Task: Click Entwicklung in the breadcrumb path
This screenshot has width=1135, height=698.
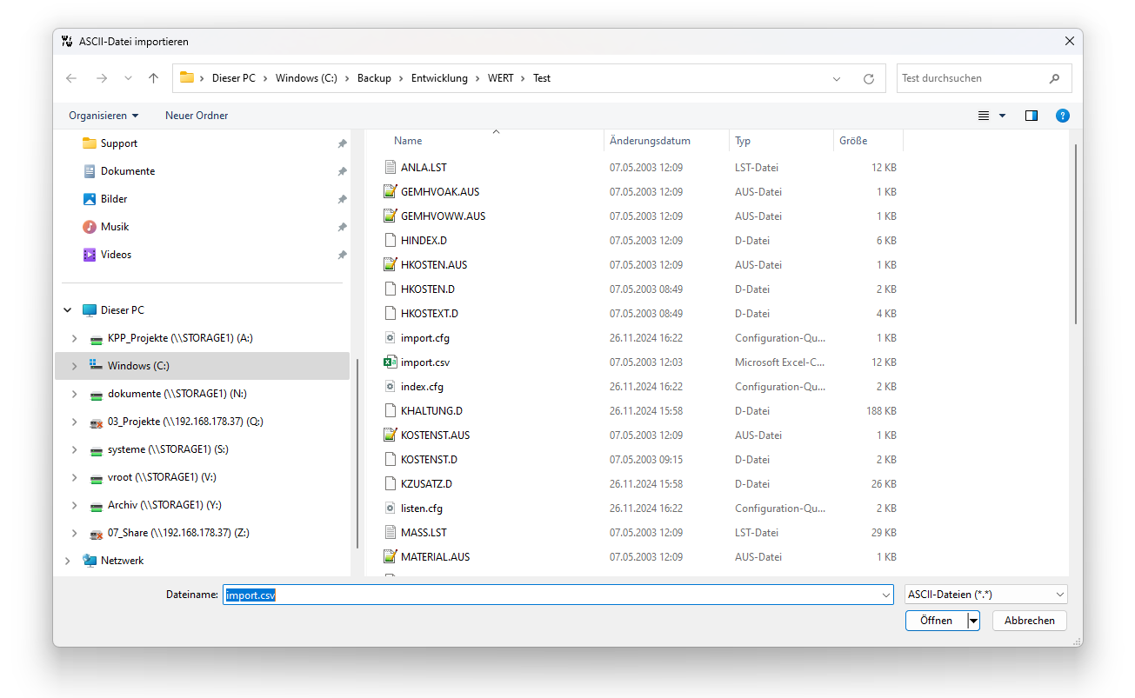Action: 439,78
